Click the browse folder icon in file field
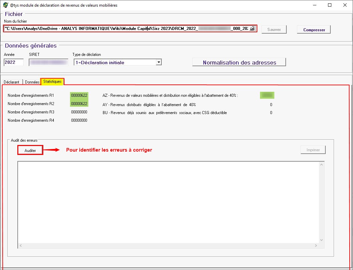This screenshot has height=270, width=353. coord(253,29)
